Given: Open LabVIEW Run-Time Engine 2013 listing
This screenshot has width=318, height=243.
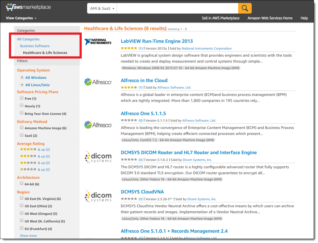Looking at the screenshot, I should [157, 41].
